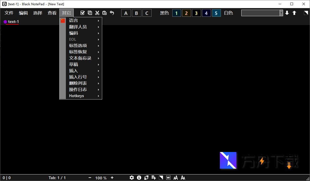Select color preset swatch number 3
The height and width of the screenshot is (181, 310).
tap(196, 13)
